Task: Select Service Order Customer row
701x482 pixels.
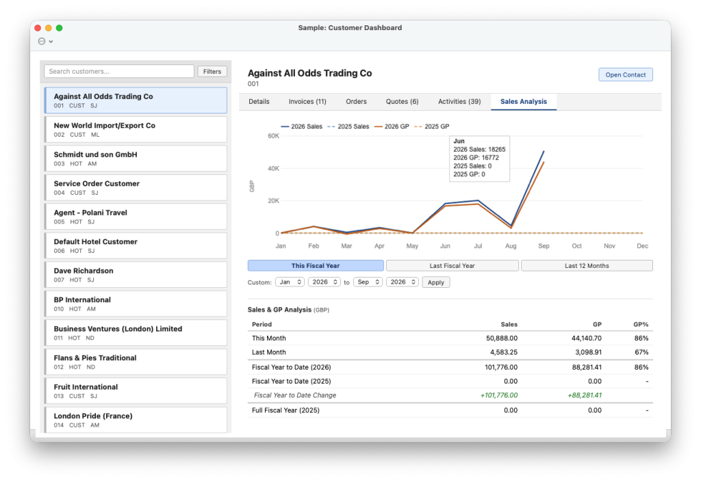Action: tap(136, 187)
